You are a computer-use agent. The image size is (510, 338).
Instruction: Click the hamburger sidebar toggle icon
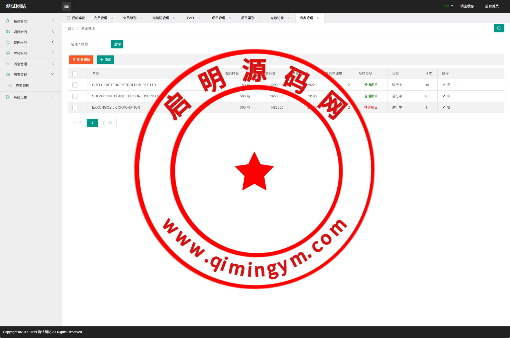[x=66, y=6]
